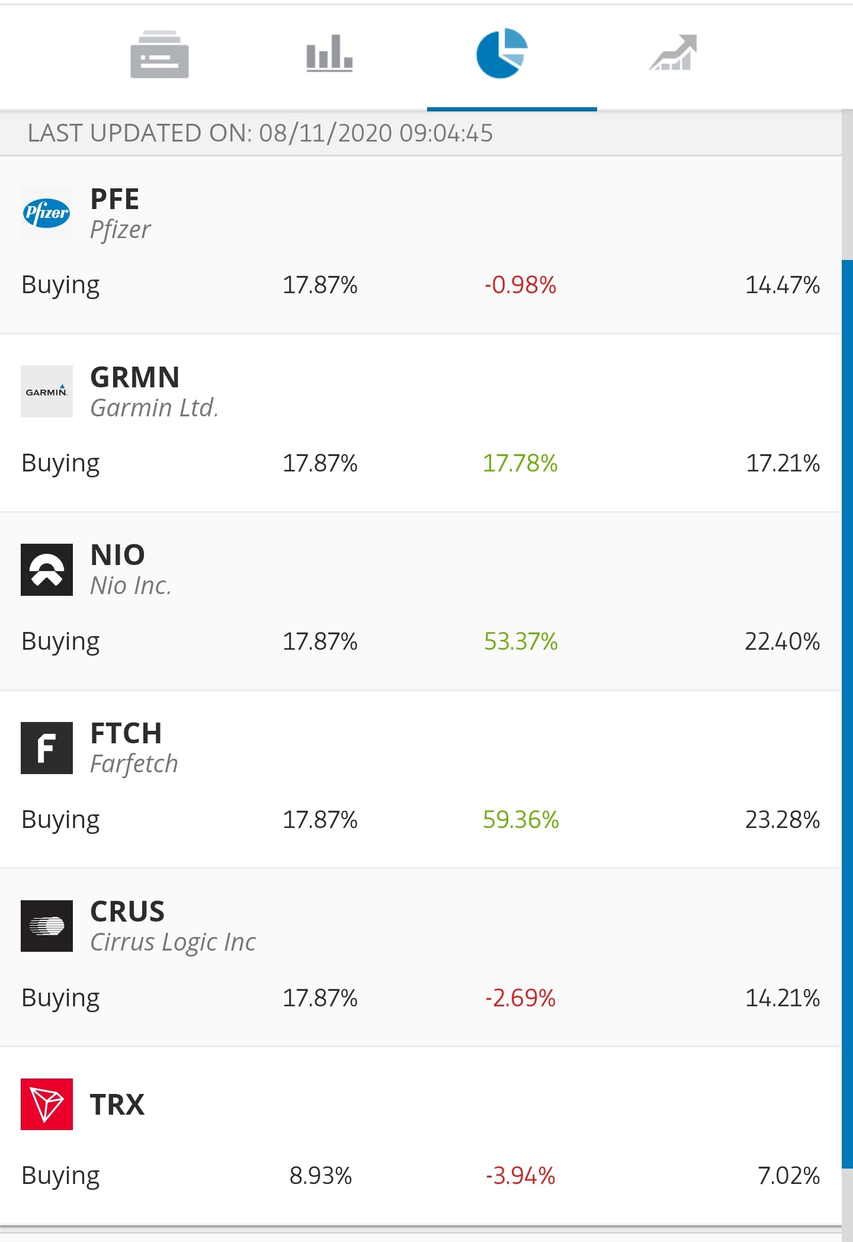Click the red -3.94% TRX change

coord(522,1174)
